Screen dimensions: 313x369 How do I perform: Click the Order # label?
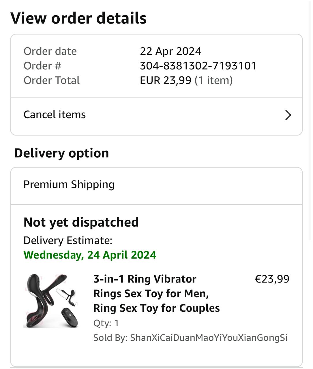(x=42, y=66)
